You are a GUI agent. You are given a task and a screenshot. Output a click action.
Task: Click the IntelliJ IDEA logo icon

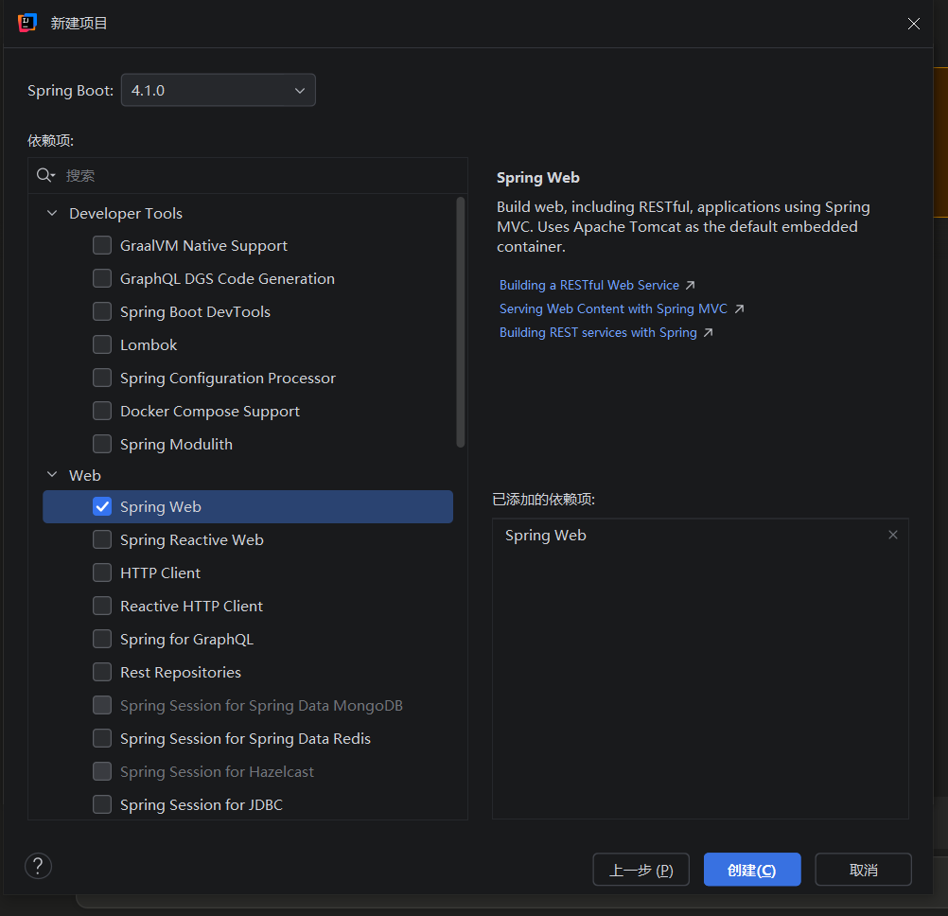(x=27, y=23)
